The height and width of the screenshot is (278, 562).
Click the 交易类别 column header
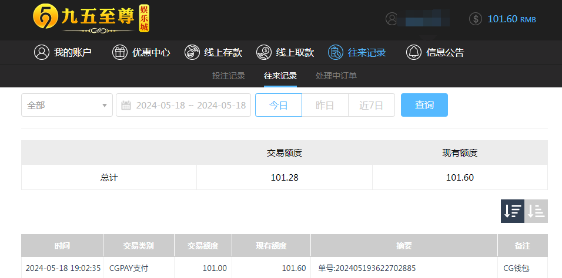click(x=138, y=246)
